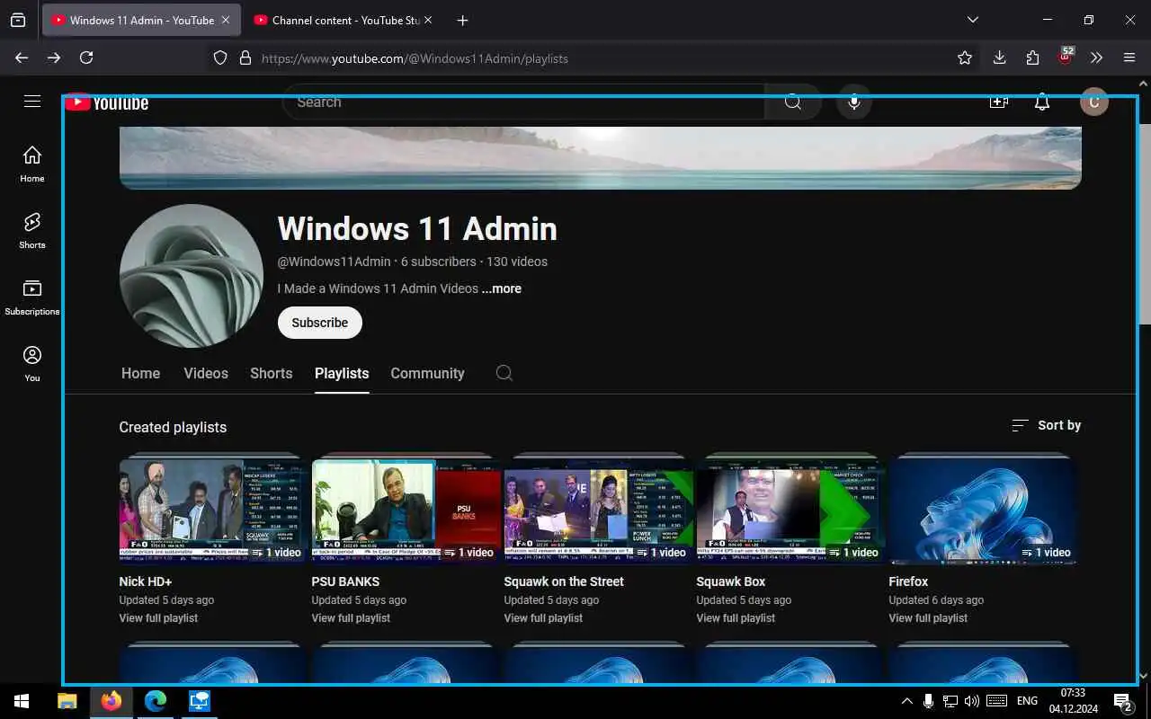Open the Nick HD+ playlist thumbnail
The image size is (1151, 719).
coord(213,510)
